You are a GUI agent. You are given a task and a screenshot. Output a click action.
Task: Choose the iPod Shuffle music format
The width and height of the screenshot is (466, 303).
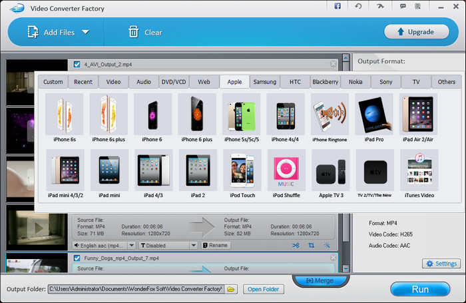coord(286,174)
